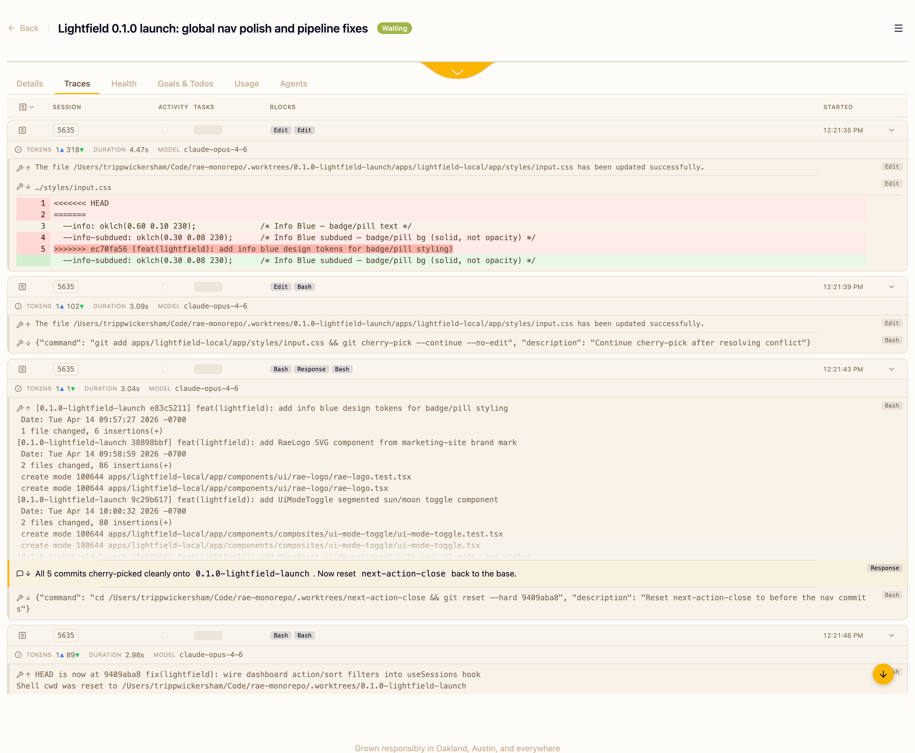Click the transcript icon on the 12:21:35 PM row
915x753 pixels.
click(23, 130)
